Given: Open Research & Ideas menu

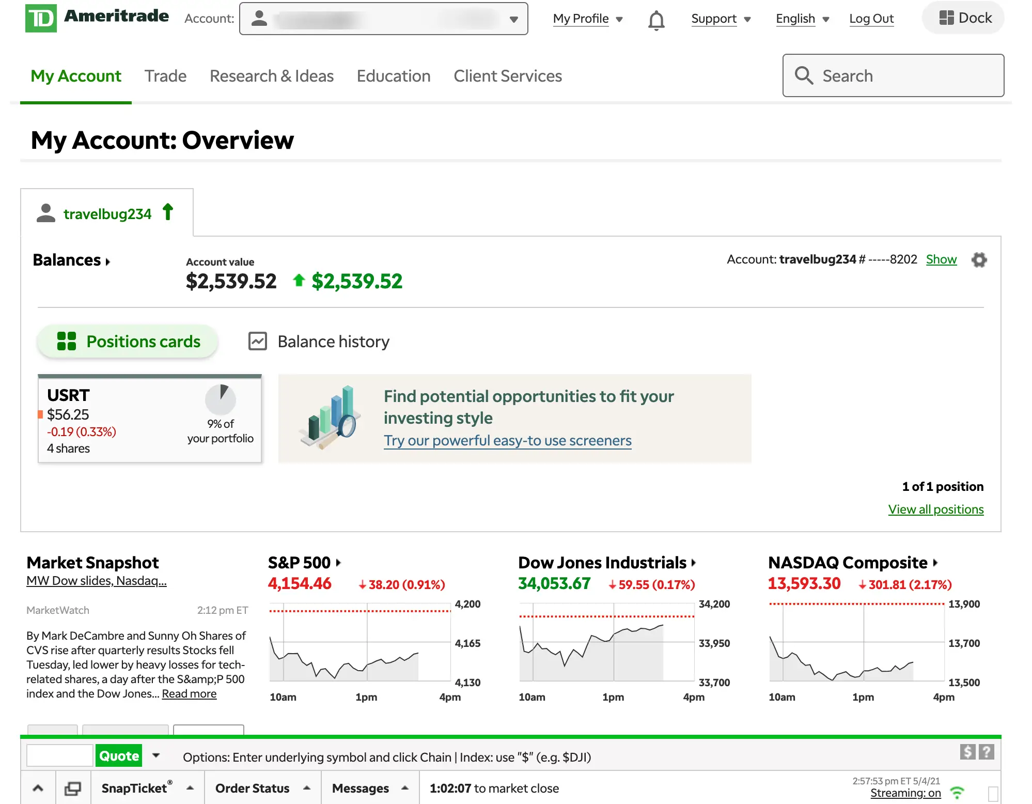Looking at the screenshot, I should pos(272,76).
